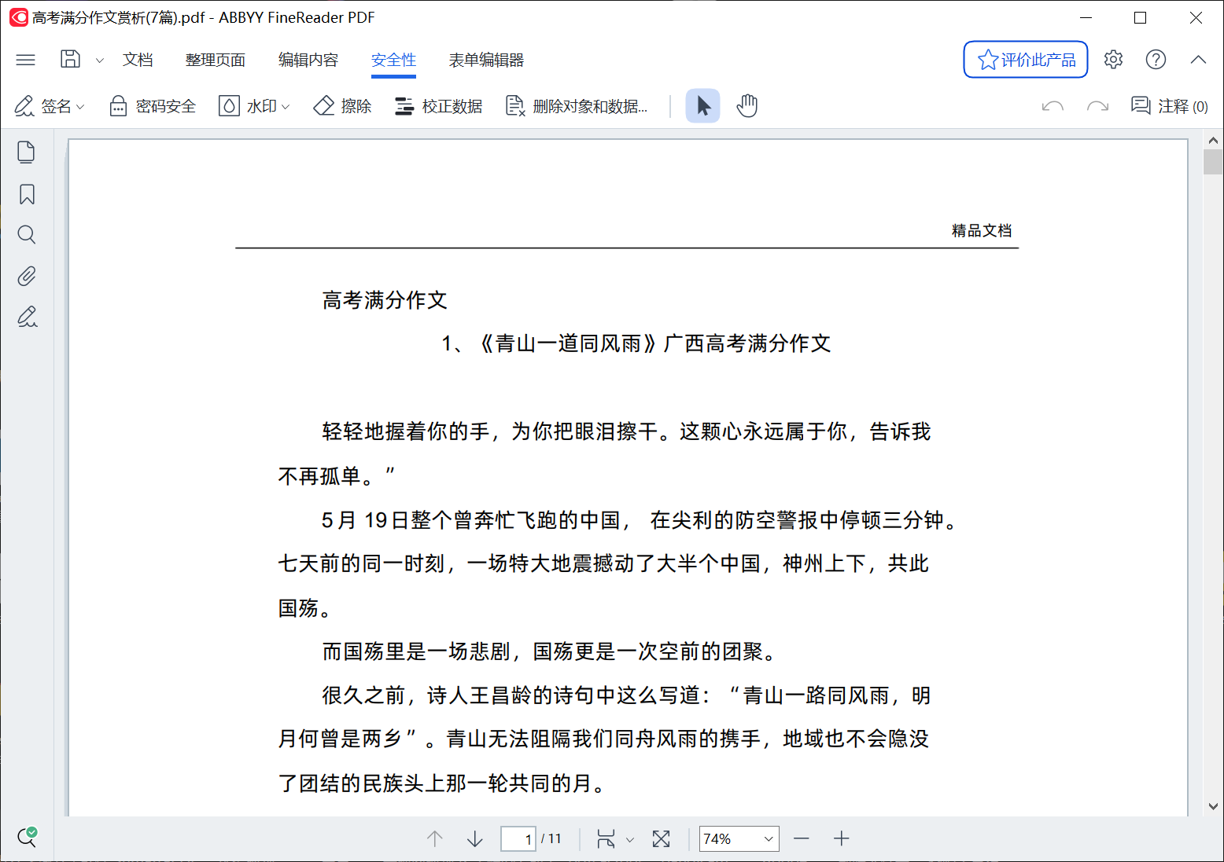Activate the arrow selection tool
The height and width of the screenshot is (862, 1224).
pos(703,106)
